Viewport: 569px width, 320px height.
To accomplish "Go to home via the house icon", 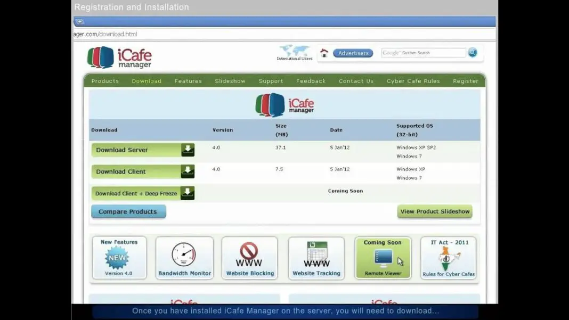I will [324, 53].
